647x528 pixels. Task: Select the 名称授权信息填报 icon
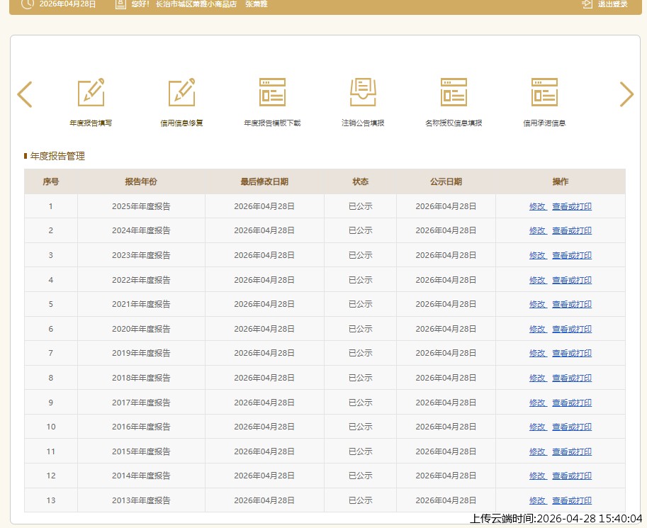pos(454,93)
